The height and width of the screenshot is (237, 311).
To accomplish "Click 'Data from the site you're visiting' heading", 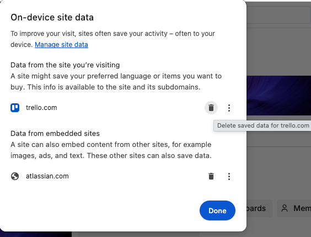I will tap(65, 65).
